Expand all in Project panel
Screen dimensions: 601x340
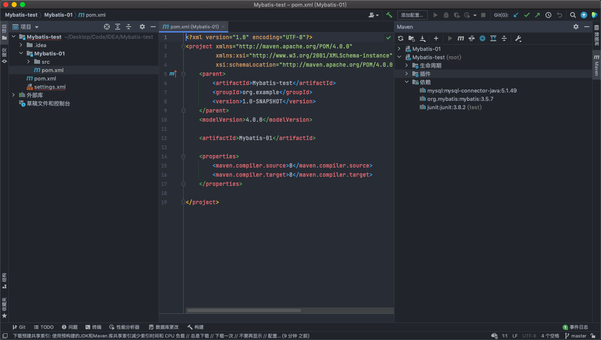[118, 27]
